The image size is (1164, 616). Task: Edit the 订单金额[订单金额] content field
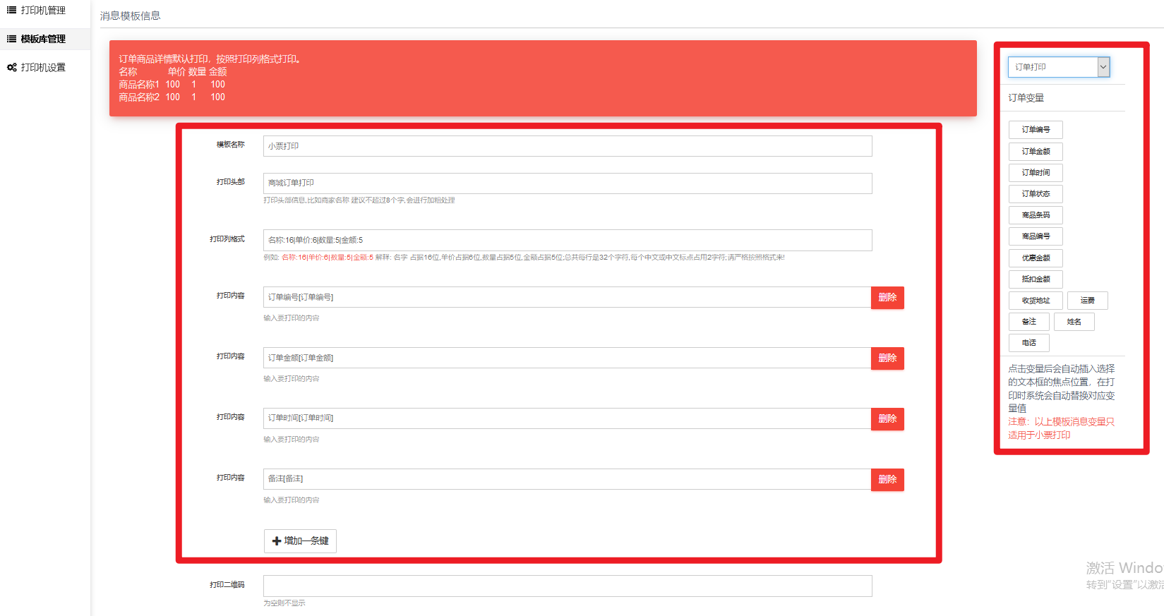(567, 358)
